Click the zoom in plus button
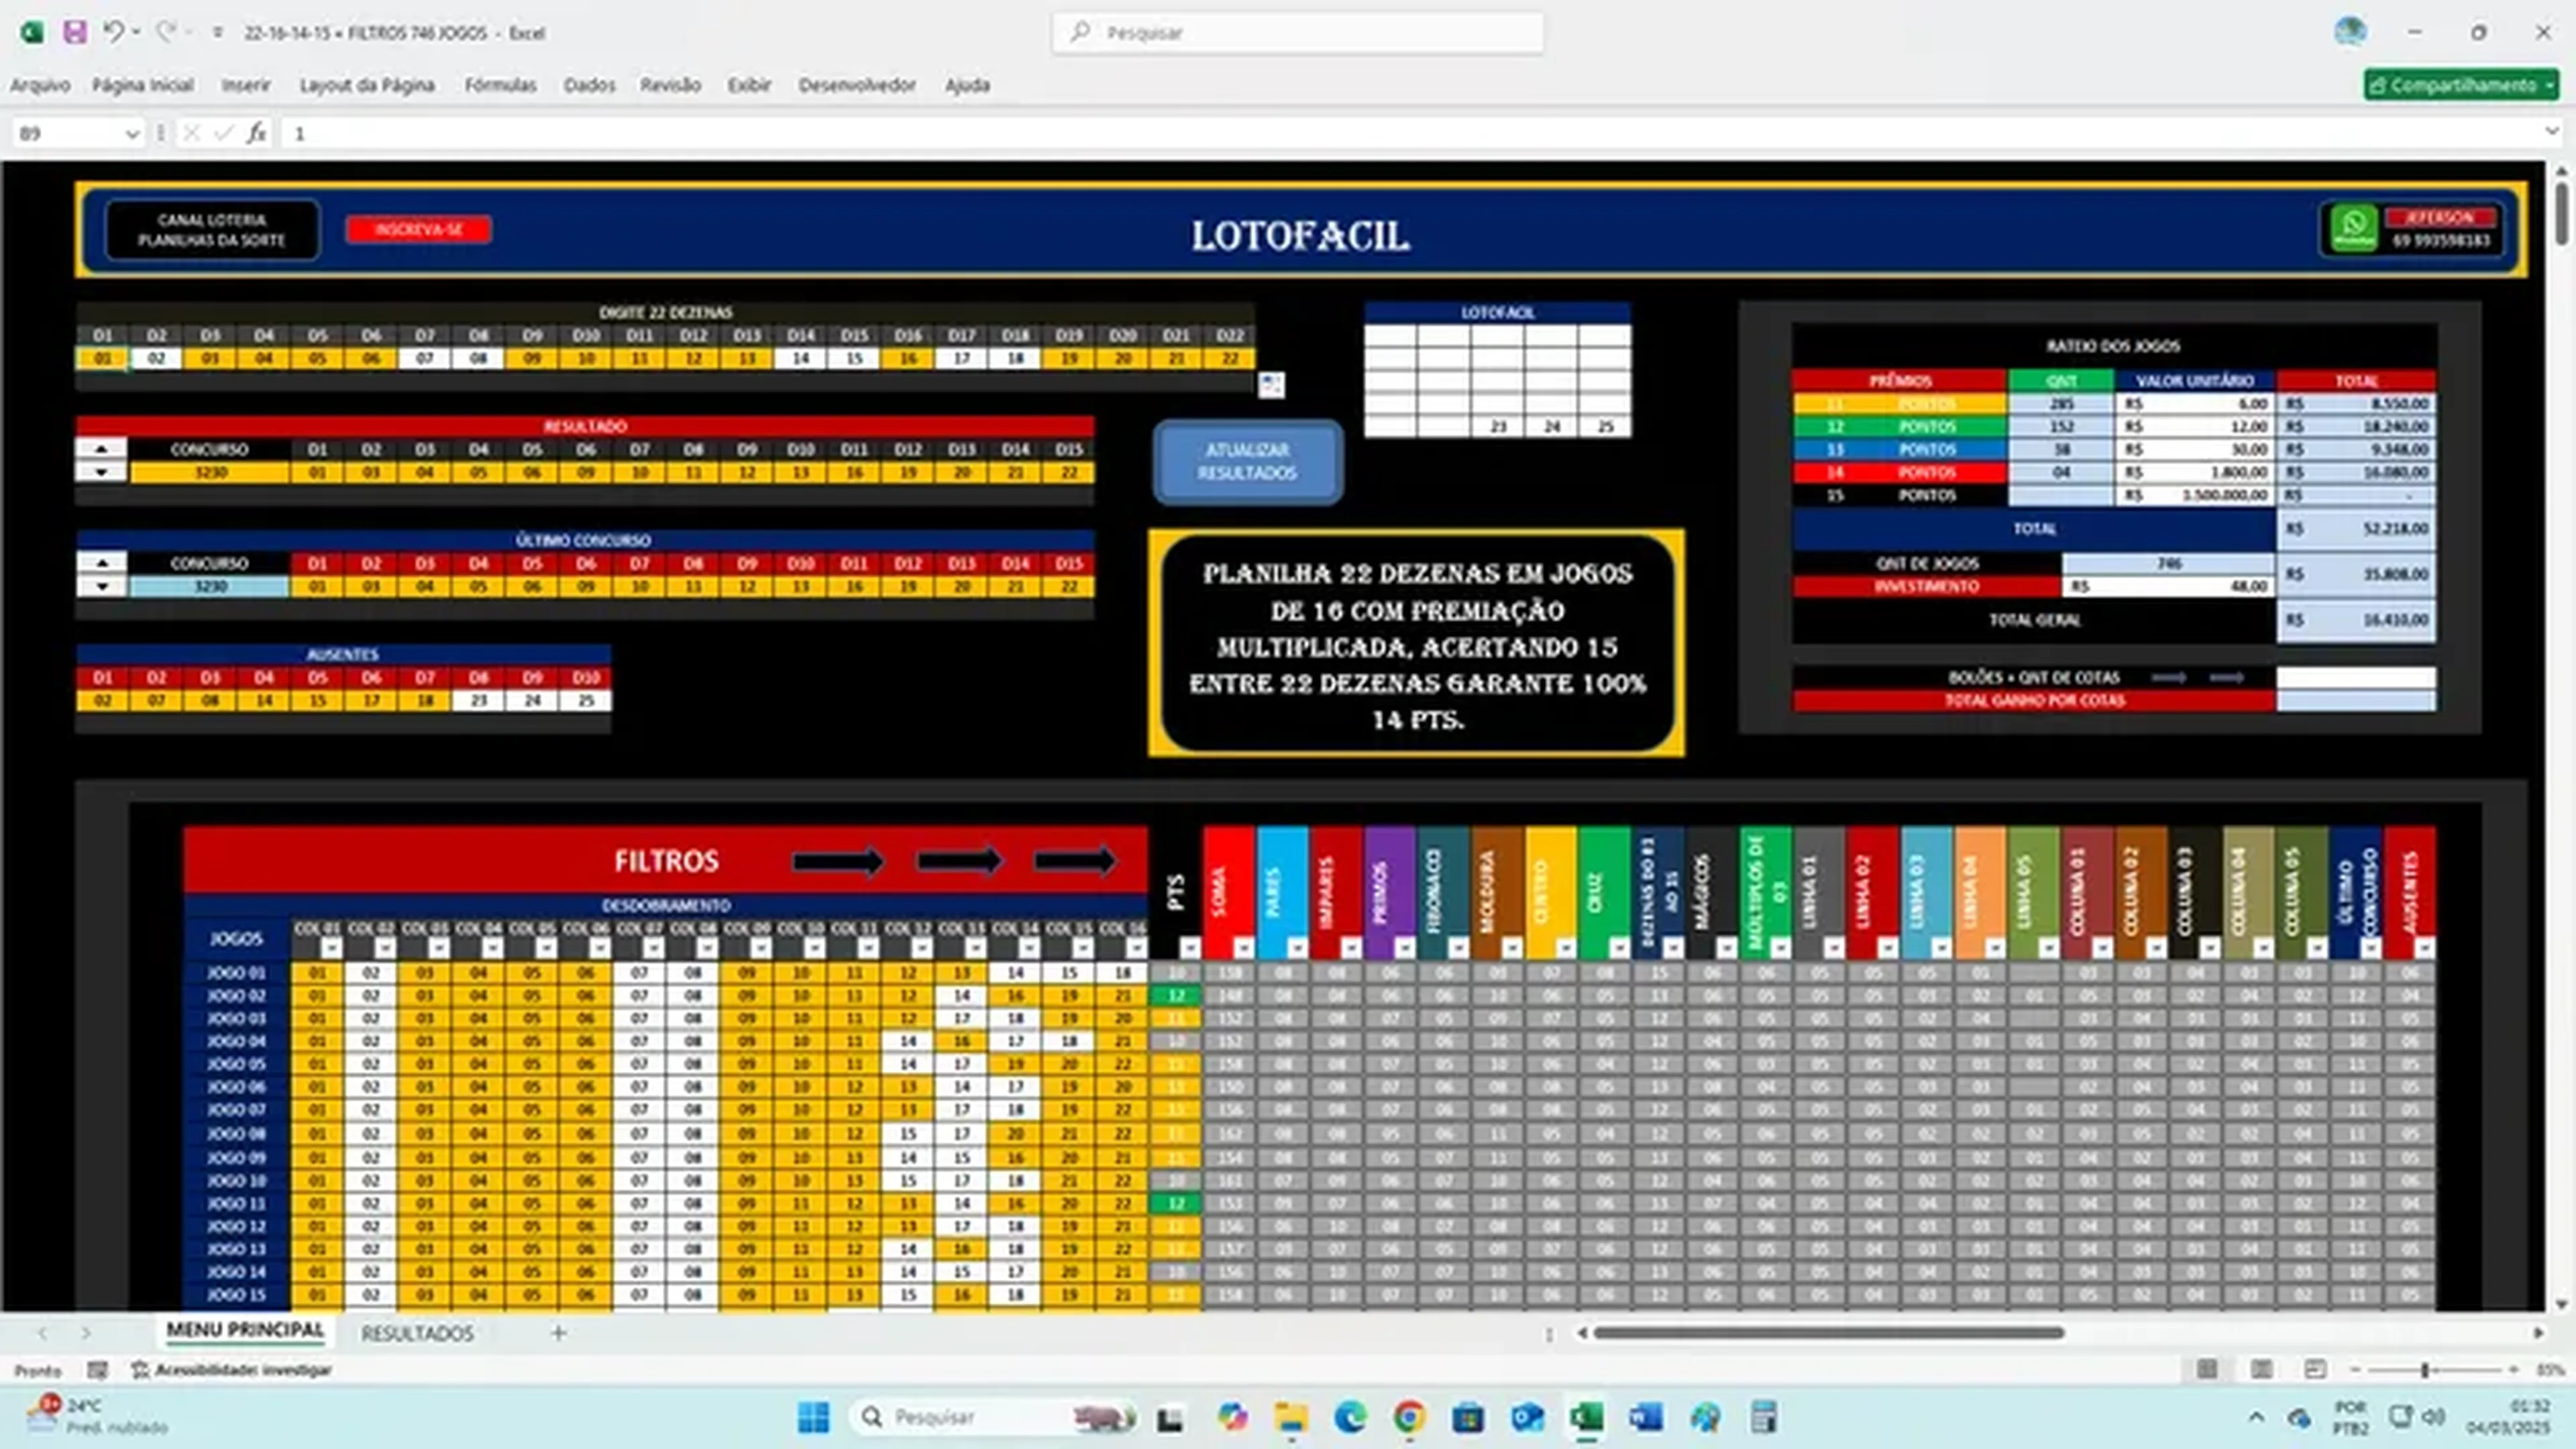This screenshot has width=2576, height=1449. [x=2514, y=1370]
